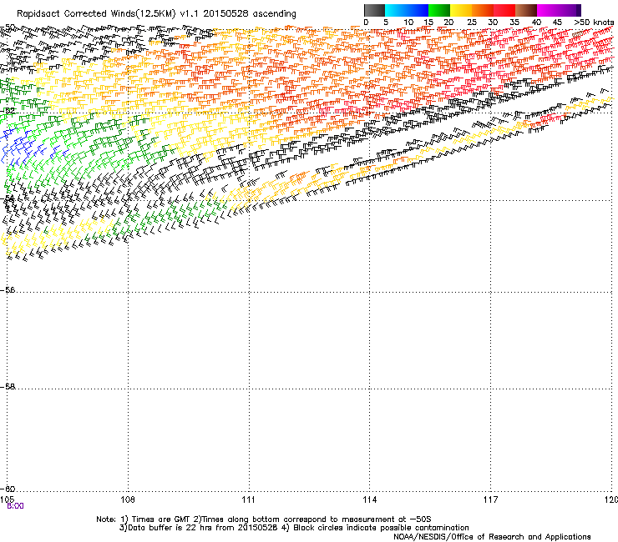Click the purple time stamp below 105
The image size is (618, 542).
pos(15,506)
